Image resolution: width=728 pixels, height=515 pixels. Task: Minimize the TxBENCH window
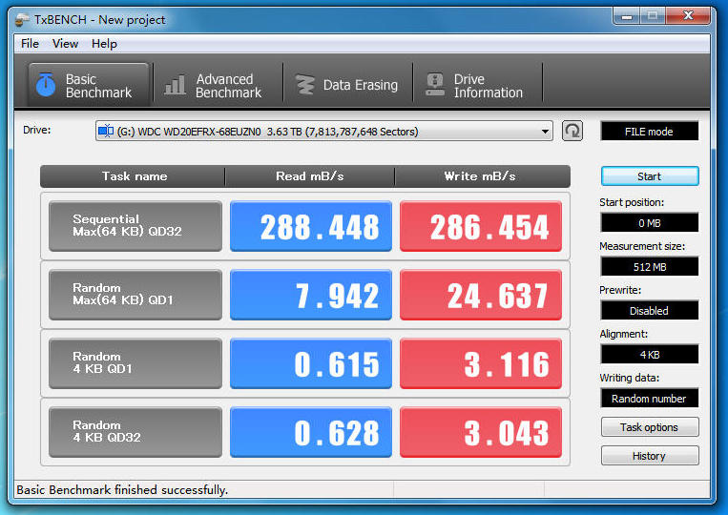point(627,17)
